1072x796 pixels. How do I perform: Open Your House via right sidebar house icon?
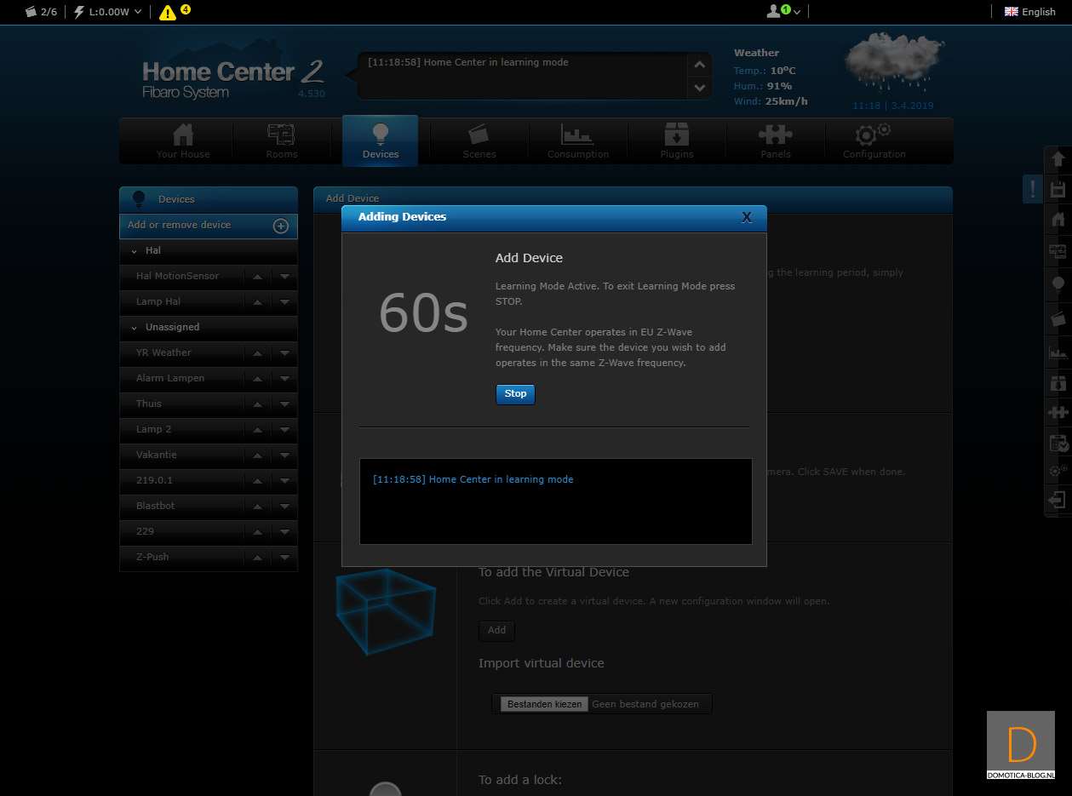click(x=1058, y=220)
